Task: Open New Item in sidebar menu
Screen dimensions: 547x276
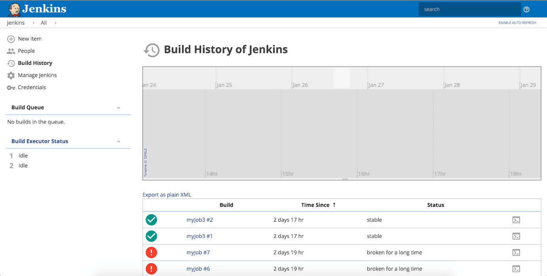Action: tap(30, 39)
